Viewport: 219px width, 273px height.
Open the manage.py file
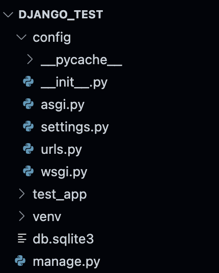pos(67,262)
